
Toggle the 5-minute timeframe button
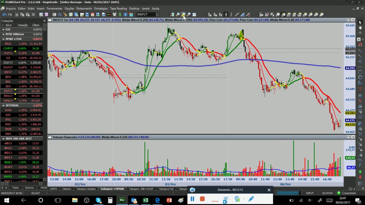pos(283,15)
